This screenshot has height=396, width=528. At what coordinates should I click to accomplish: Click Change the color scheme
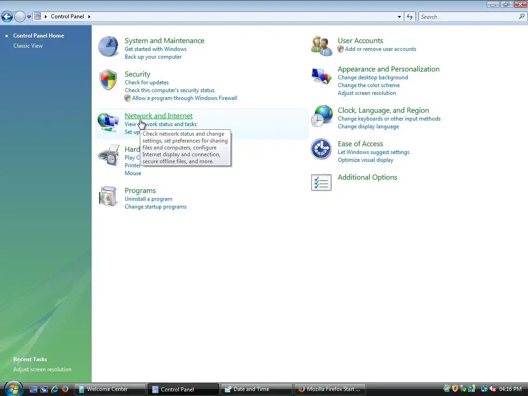pyautogui.click(x=368, y=85)
